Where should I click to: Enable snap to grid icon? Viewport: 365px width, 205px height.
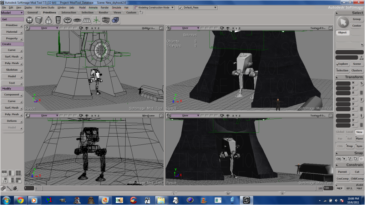coord(361,159)
